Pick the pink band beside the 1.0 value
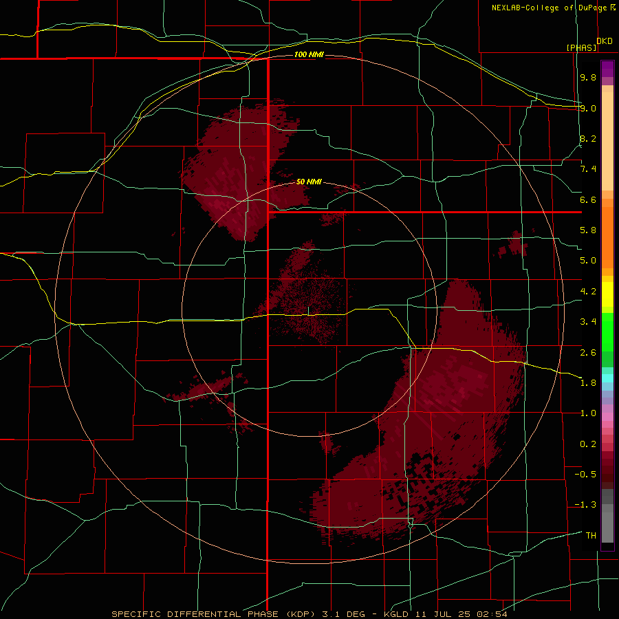This screenshot has width=619, height=619. [607, 416]
